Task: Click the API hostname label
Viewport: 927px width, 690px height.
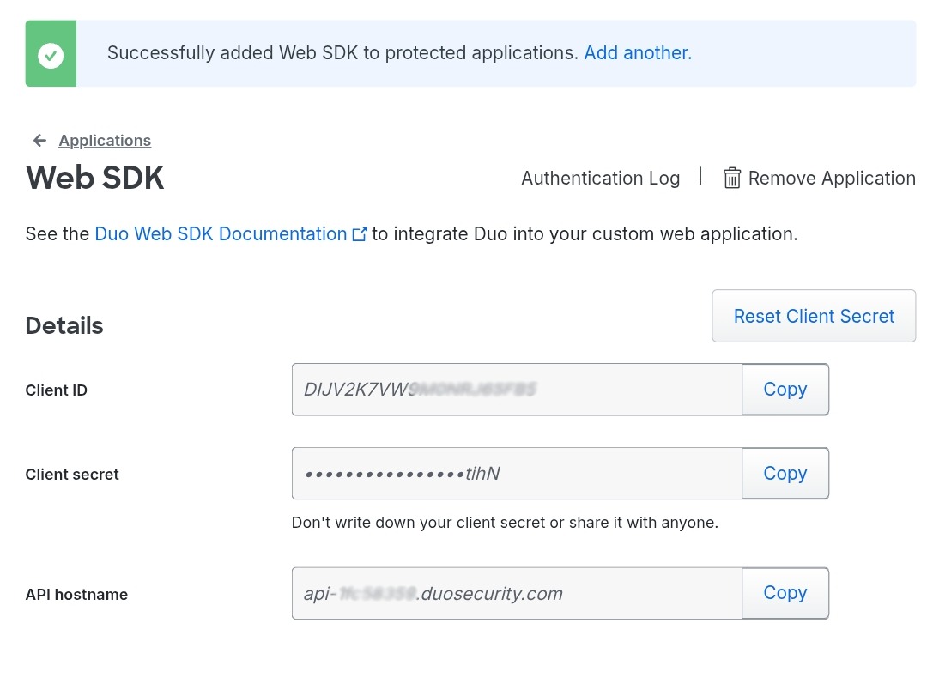Action: (x=76, y=594)
